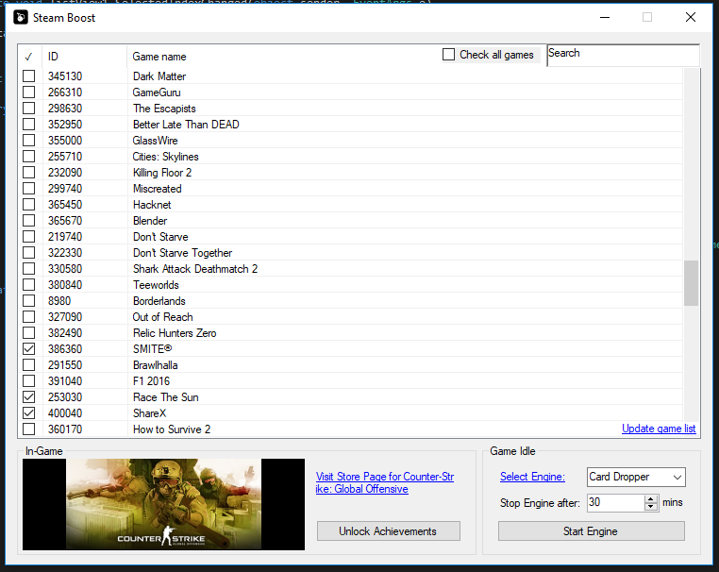This screenshot has width=719, height=572.
Task: Tick the checkbox for Cities: Skylines
Action: 29,156
